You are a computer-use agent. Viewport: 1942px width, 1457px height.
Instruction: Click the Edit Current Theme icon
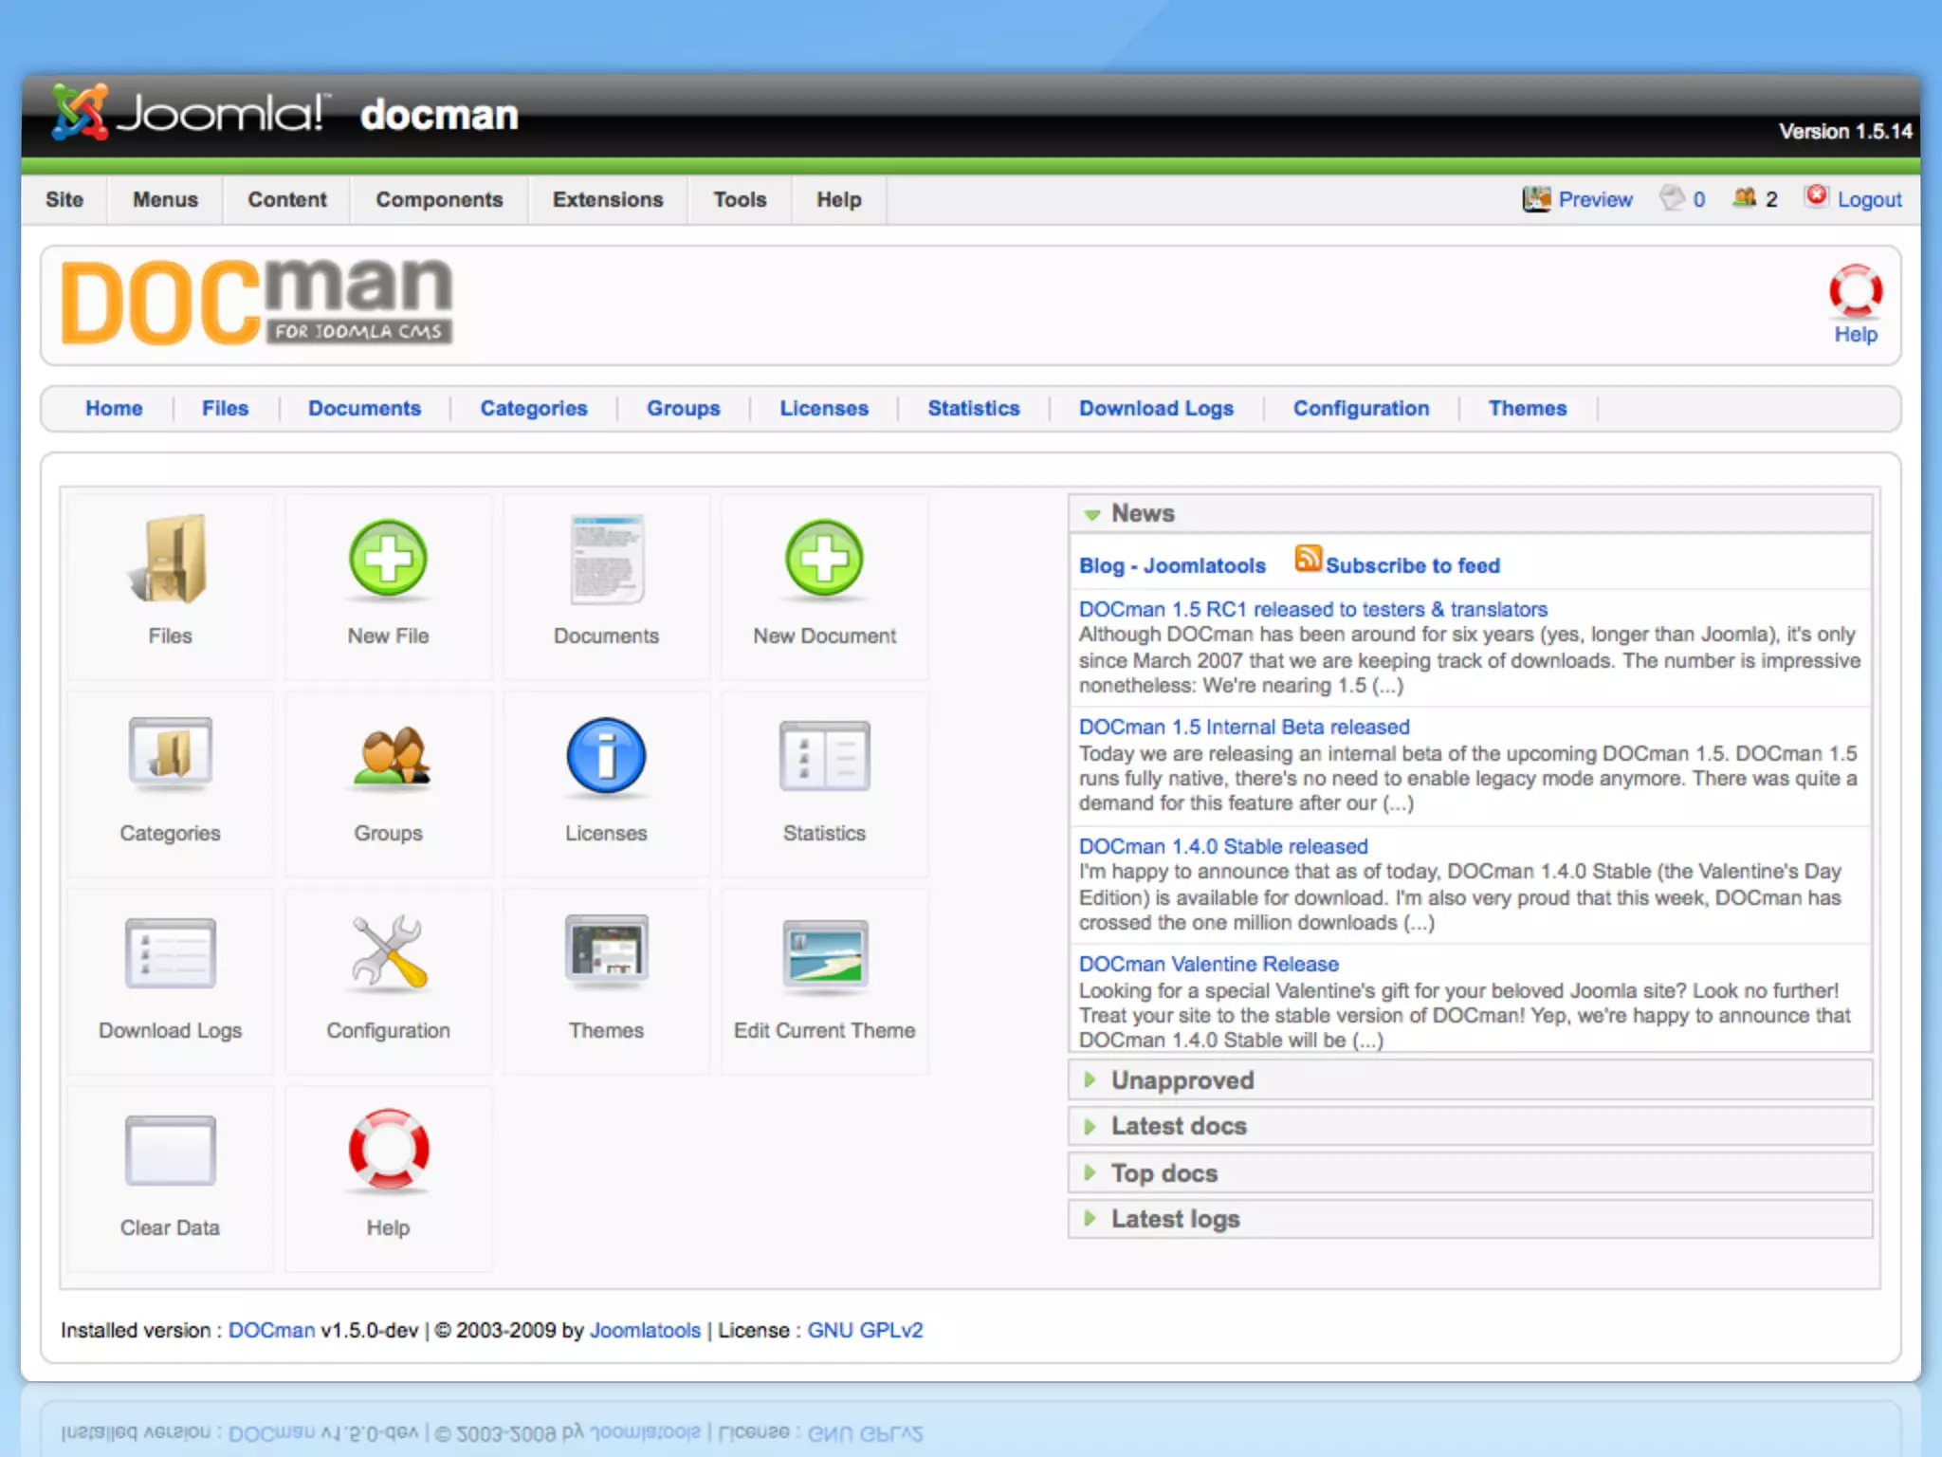pyautogui.click(x=824, y=953)
